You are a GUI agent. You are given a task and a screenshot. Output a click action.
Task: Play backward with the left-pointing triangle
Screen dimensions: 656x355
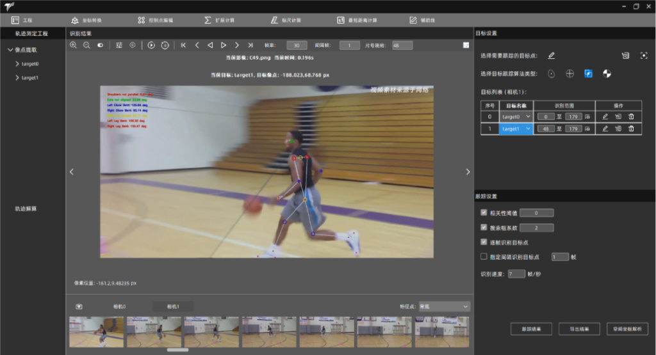tap(210, 45)
